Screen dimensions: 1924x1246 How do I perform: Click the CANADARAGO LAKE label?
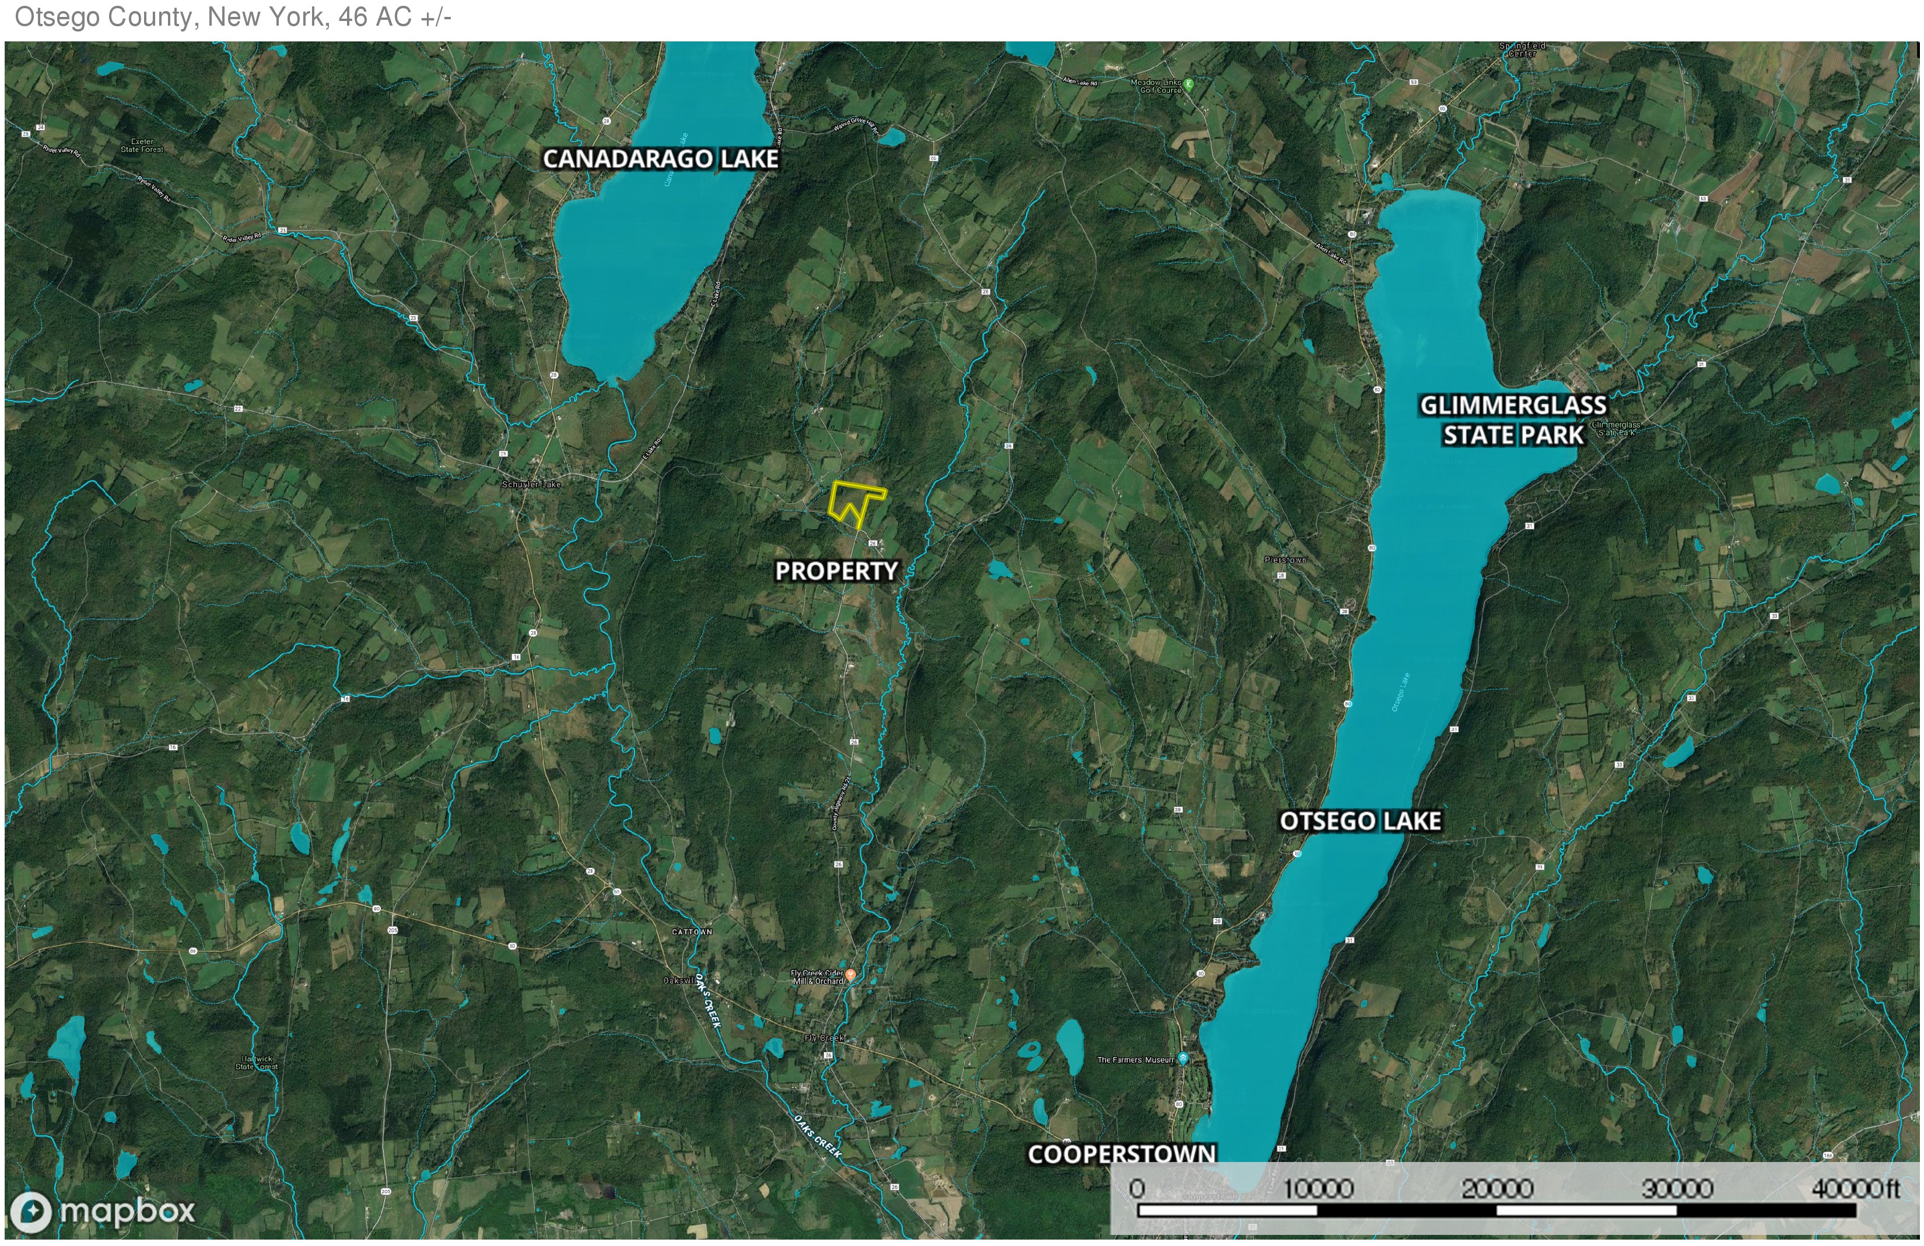(660, 159)
